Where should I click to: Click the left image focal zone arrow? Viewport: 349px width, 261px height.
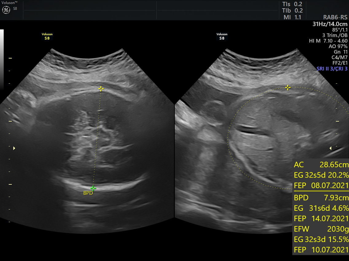coord(14,148)
